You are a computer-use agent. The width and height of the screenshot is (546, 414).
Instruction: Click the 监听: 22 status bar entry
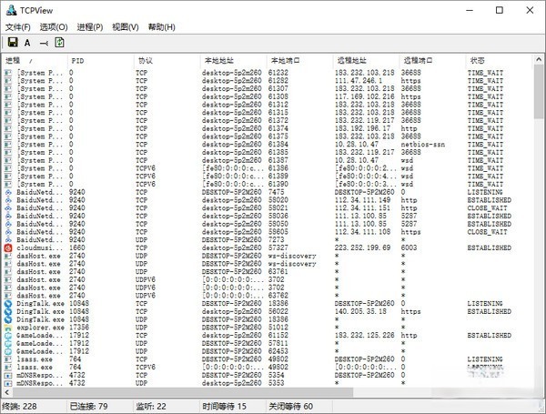151,407
